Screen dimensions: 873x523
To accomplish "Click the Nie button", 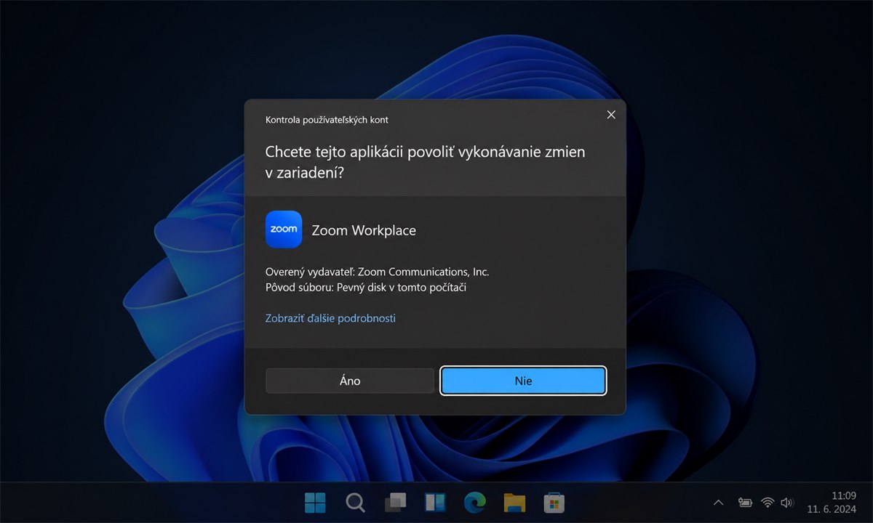I will pyautogui.click(x=523, y=381).
